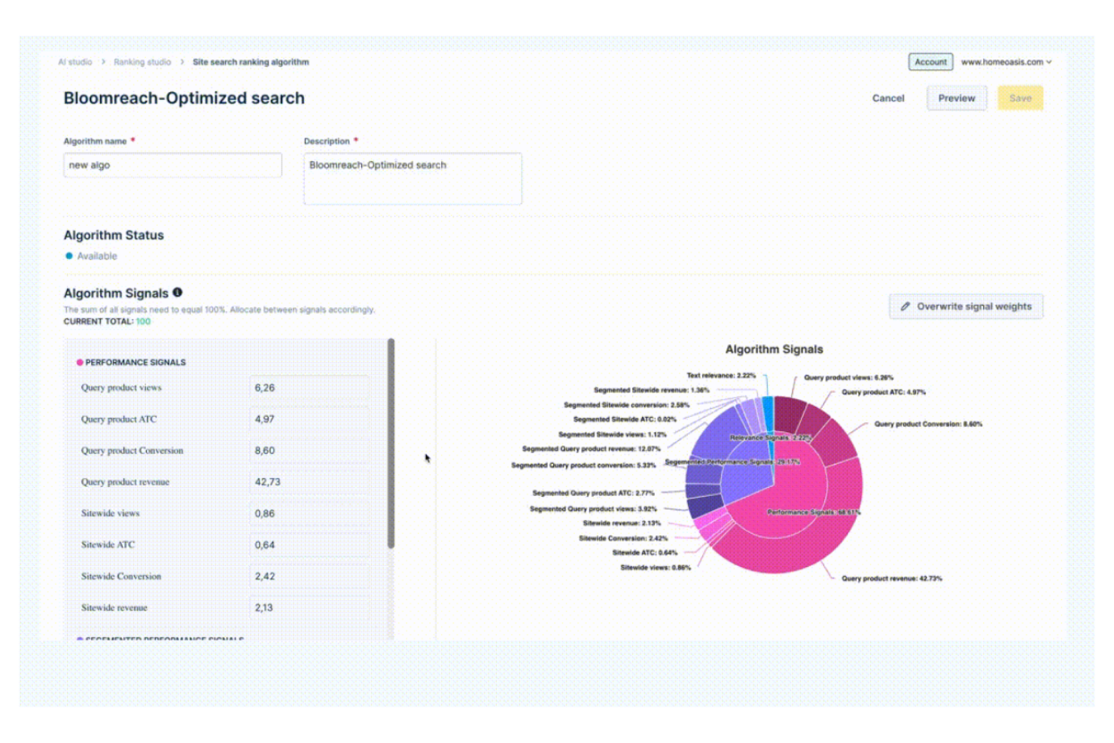Select the Site search ranking algorithm breadcrumb

[x=251, y=62]
